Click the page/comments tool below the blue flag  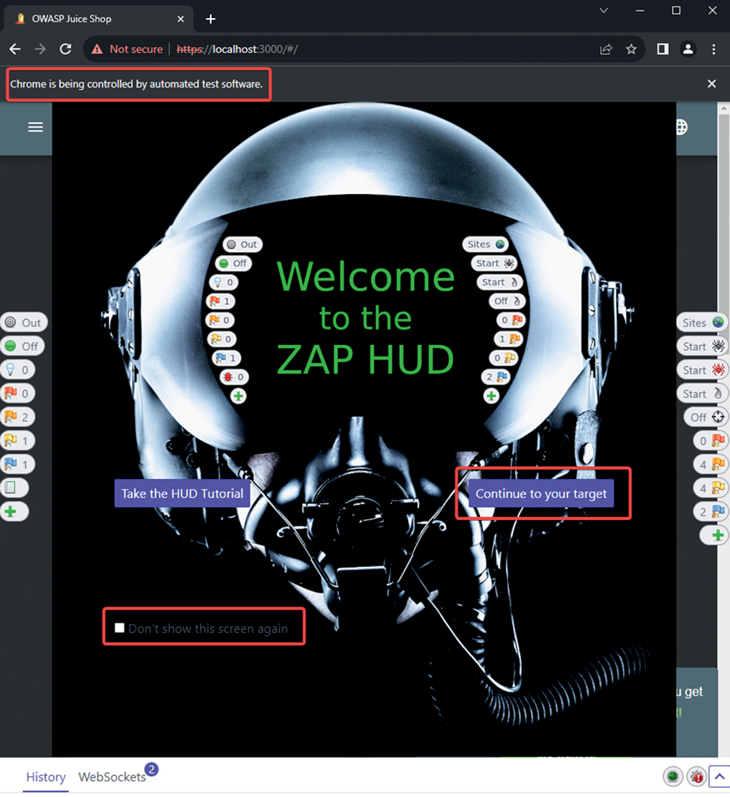[14, 488]
